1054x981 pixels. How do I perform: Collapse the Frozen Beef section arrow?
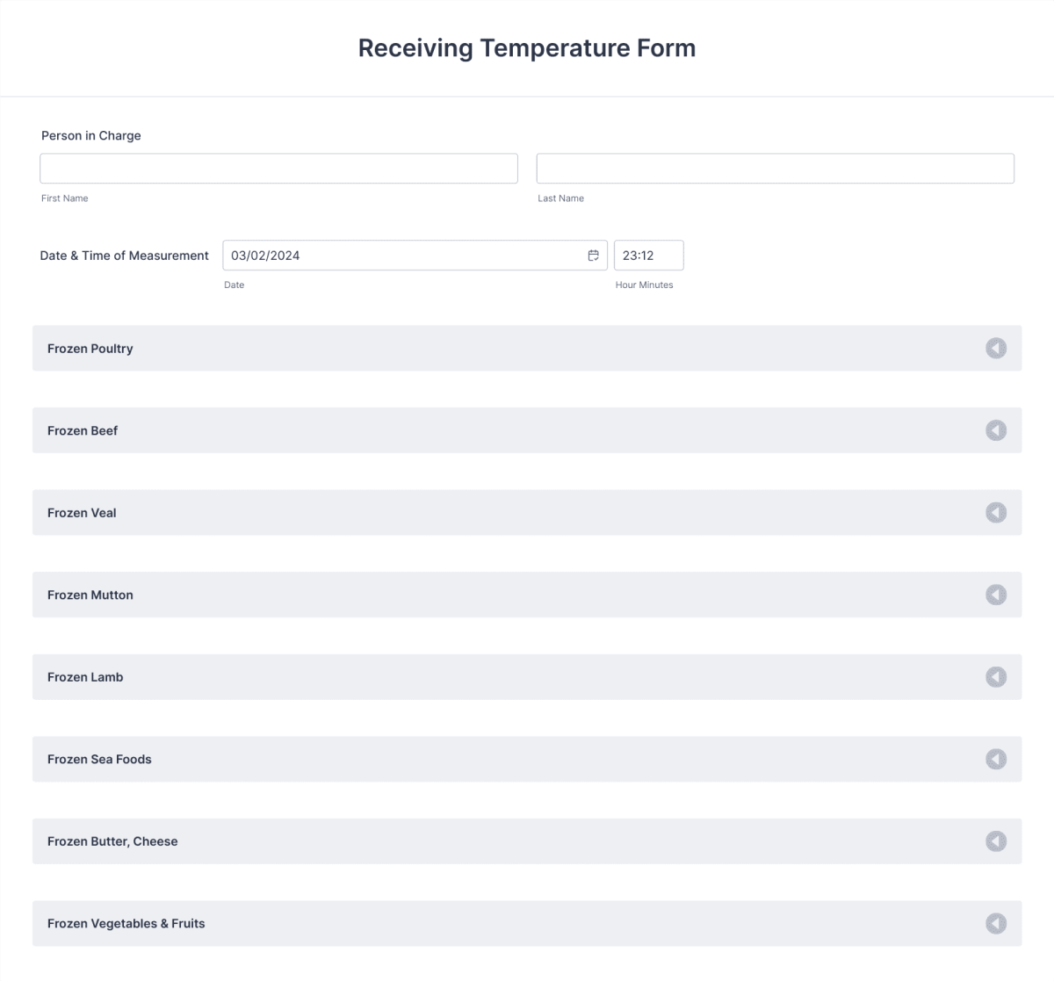point(996,430)
